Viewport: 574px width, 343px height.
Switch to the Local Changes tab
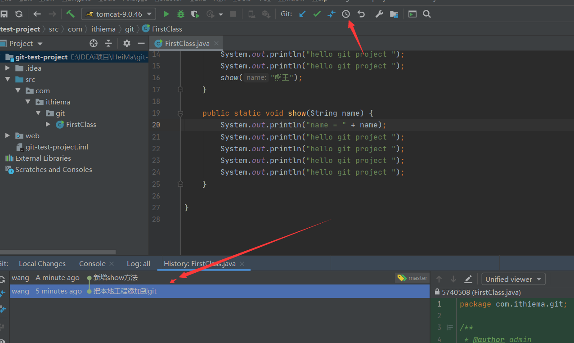[42, 263]
